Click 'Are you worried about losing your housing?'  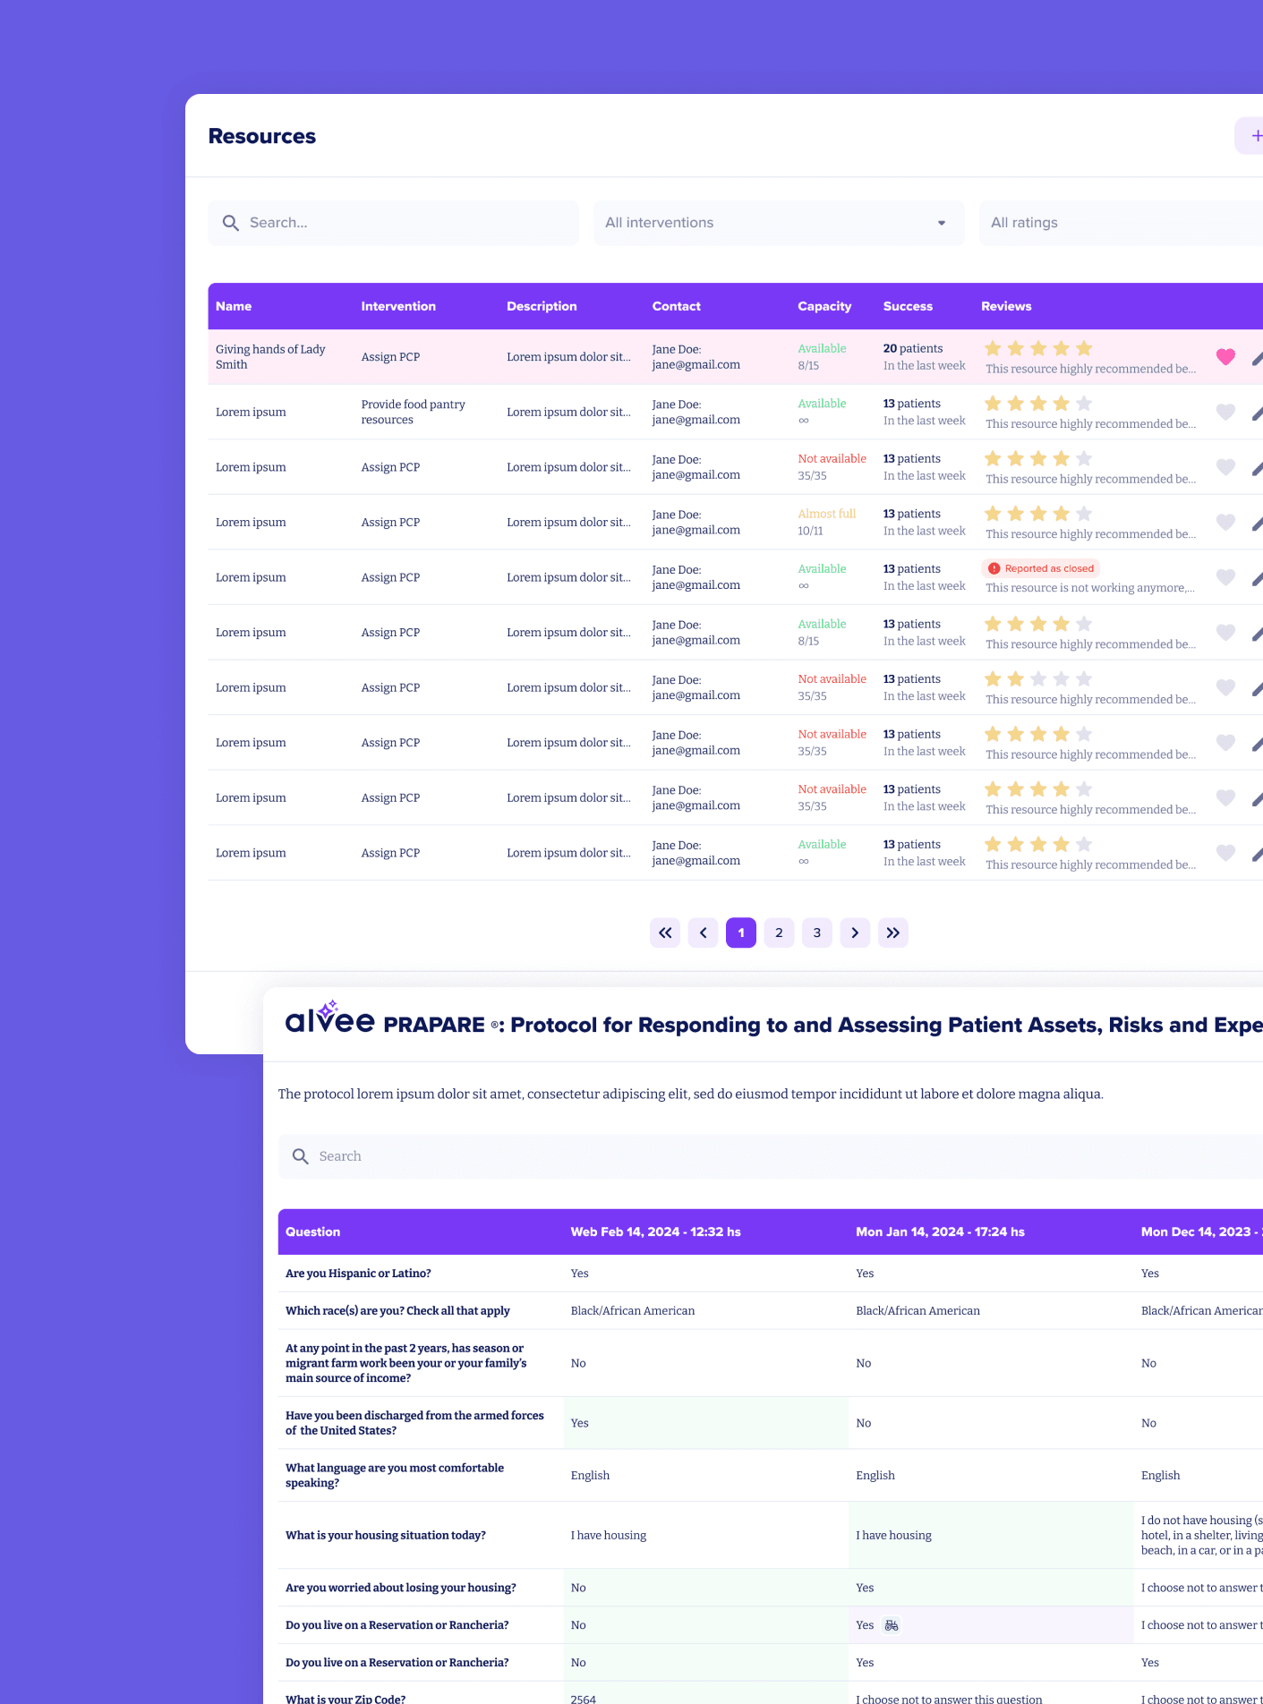pyautogui.click(x=401, y=1588)
